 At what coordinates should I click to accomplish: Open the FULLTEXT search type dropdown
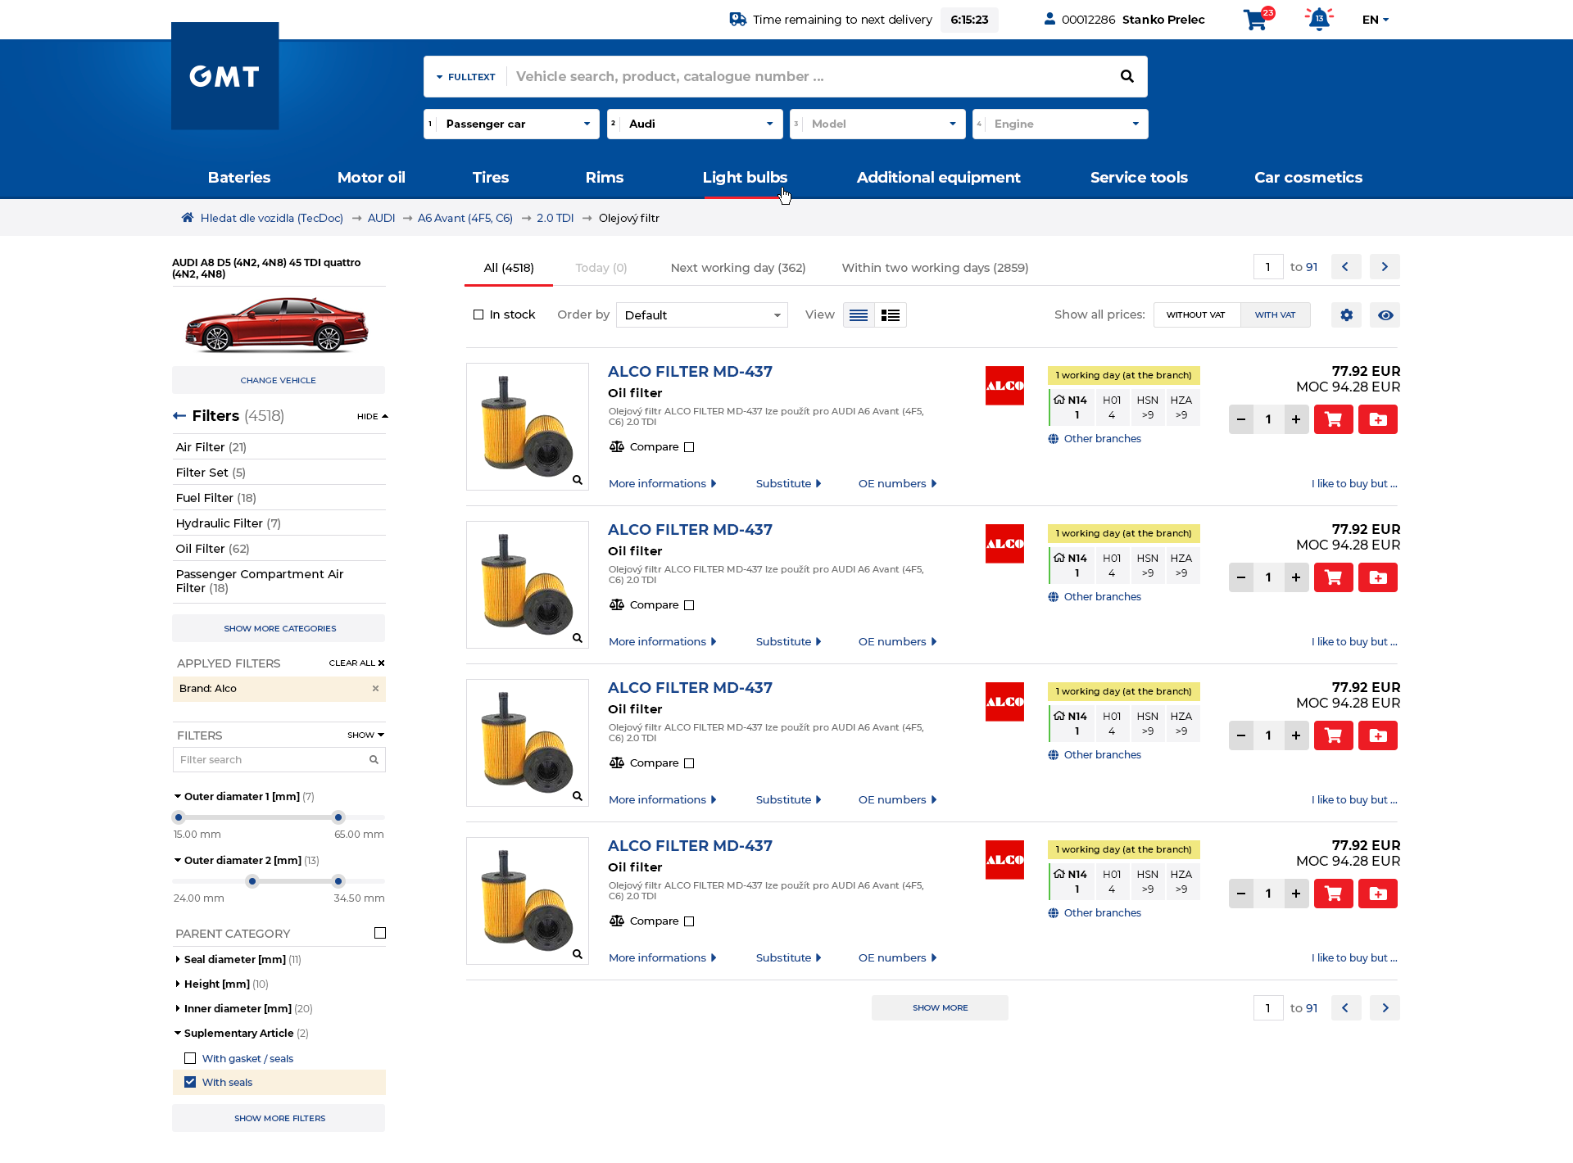coord(466,77)
